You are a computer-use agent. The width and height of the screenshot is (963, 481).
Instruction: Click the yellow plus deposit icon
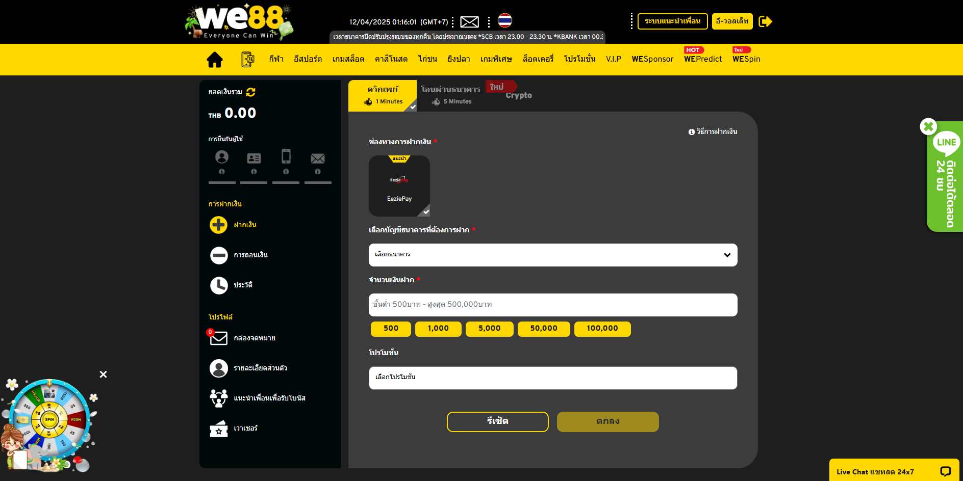tap(219, 225)
